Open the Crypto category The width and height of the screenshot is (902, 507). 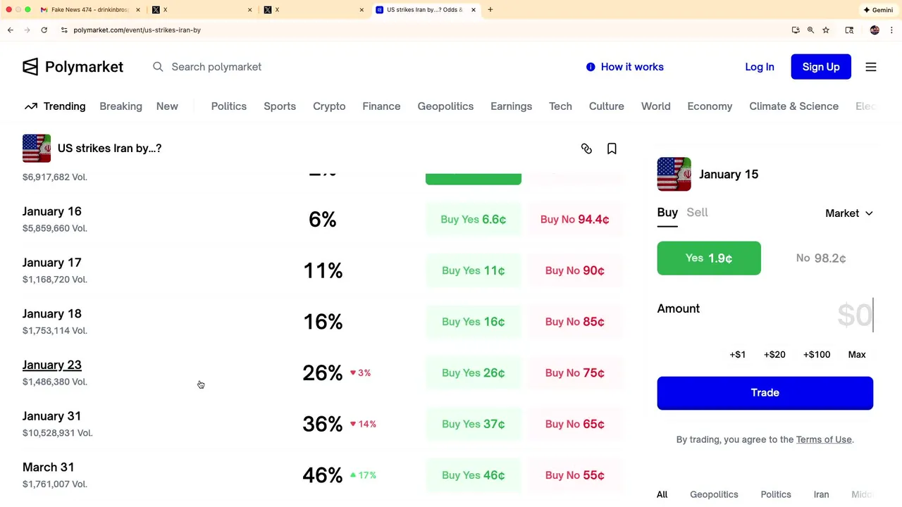(329, 106)
